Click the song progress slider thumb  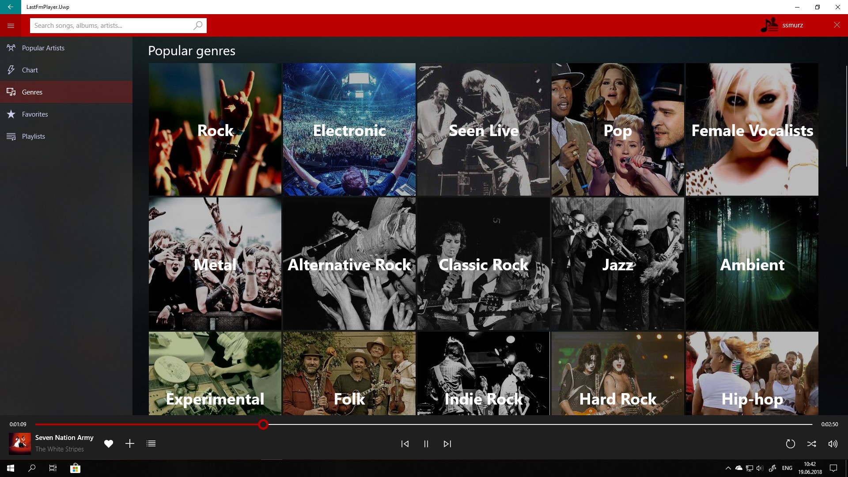(x=263, y=424)
